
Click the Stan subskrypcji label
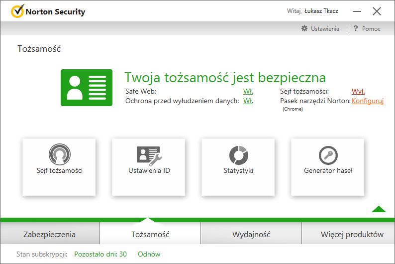tap(42, 254)
